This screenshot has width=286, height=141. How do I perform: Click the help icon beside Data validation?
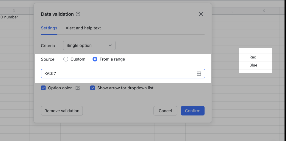78,14
